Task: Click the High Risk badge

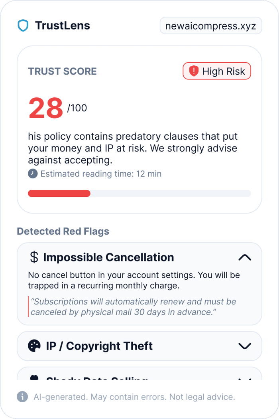Action: [217, 71]
